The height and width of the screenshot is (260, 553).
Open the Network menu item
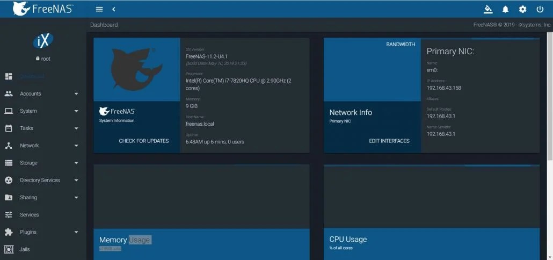(43, 146)
